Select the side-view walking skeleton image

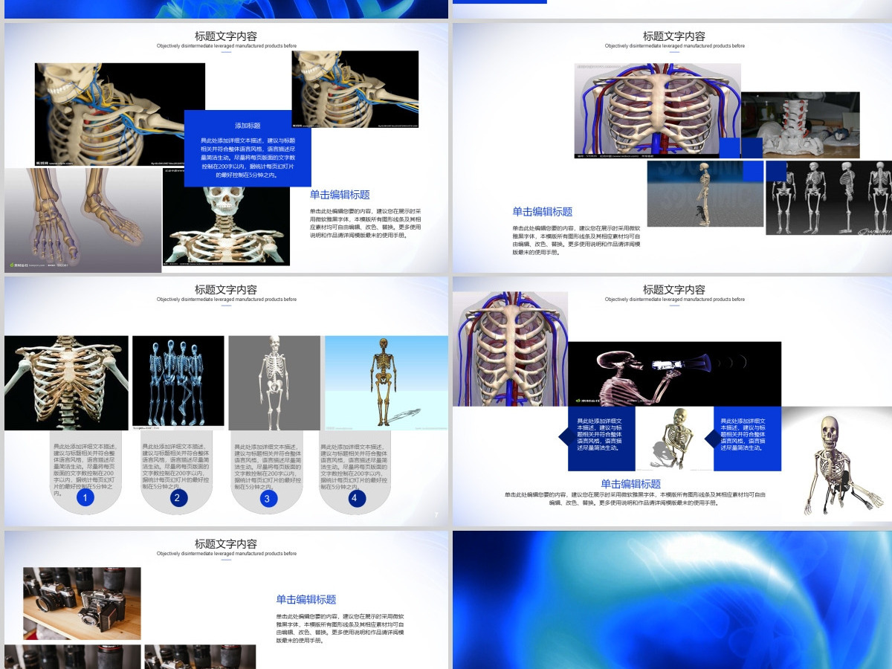point(705,194)
